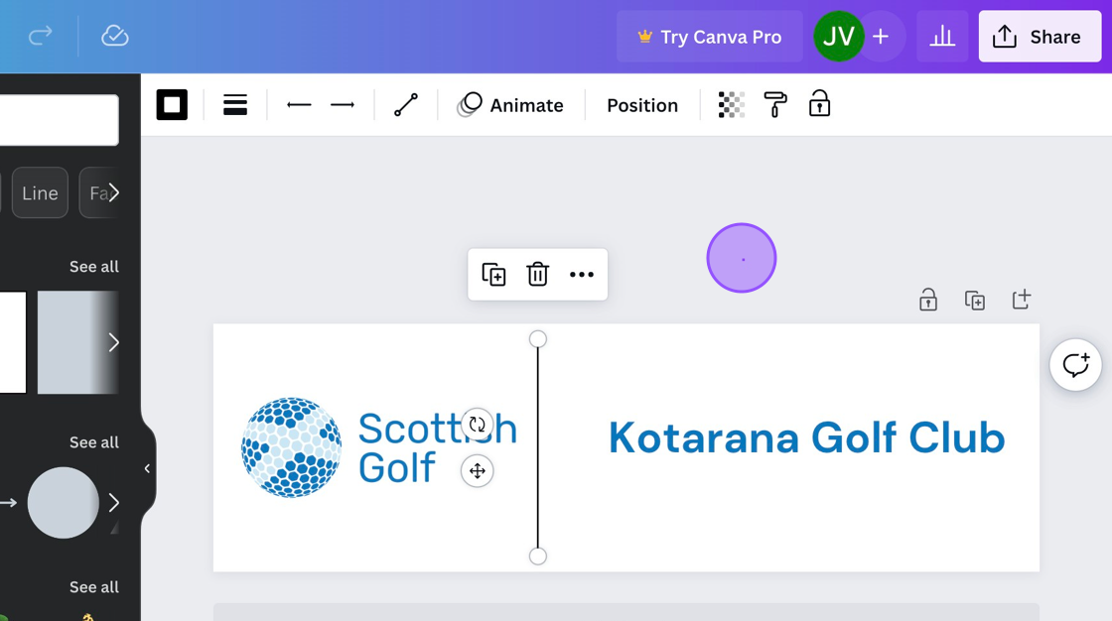
Task: Select the Scottish Golf text
Action: point(438,448)
